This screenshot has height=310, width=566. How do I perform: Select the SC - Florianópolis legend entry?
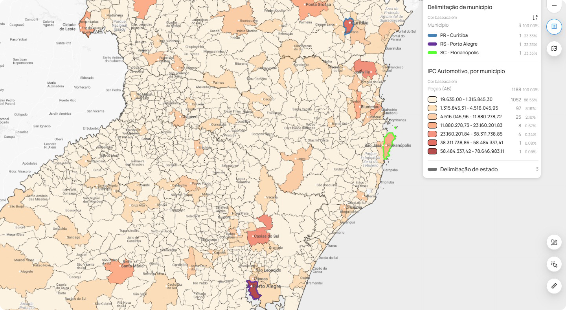point(459,53)
